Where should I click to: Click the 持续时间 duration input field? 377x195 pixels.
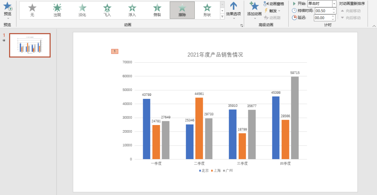(323, 10)
